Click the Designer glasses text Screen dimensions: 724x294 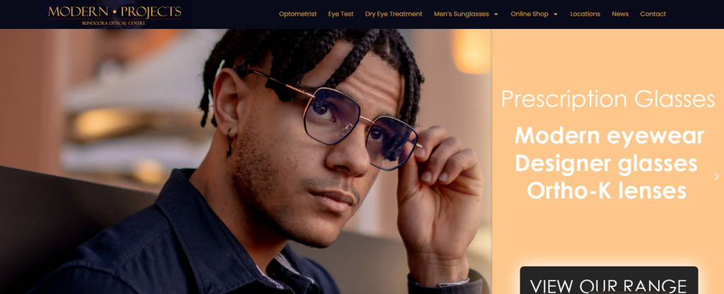606,163
